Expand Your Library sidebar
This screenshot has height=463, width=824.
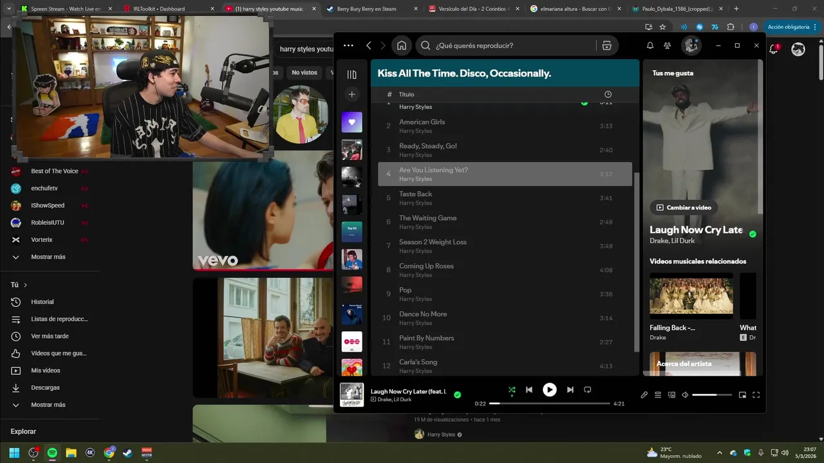[351, 75]
